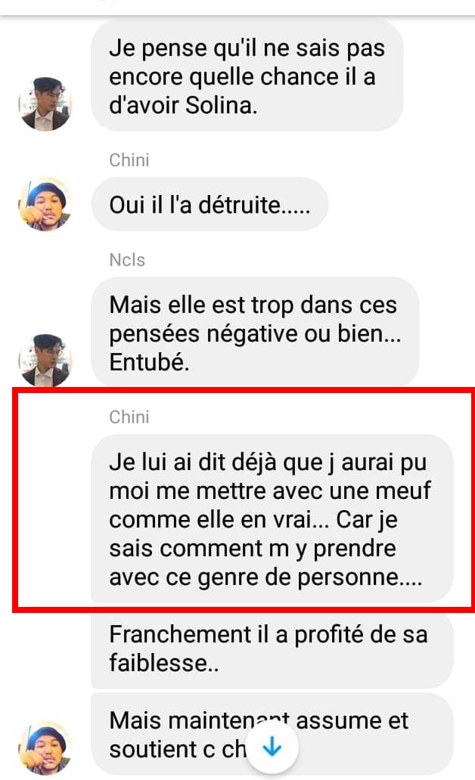Tap the 'Mais maintenant assume et soutient' bubble
475x780 pixels.
272,734
